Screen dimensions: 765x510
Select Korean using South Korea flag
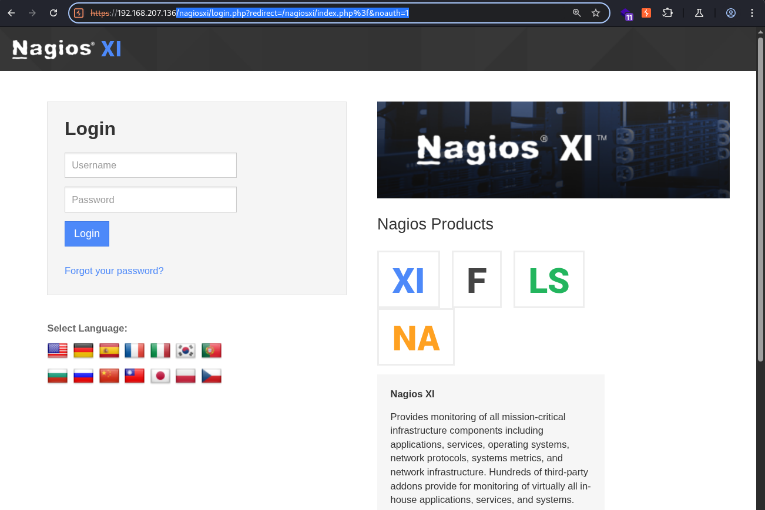point(186,350)
